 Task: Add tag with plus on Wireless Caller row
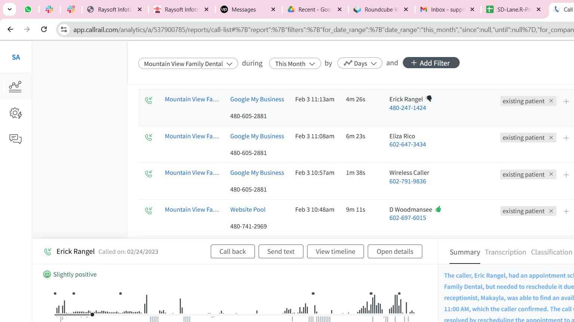566,175
